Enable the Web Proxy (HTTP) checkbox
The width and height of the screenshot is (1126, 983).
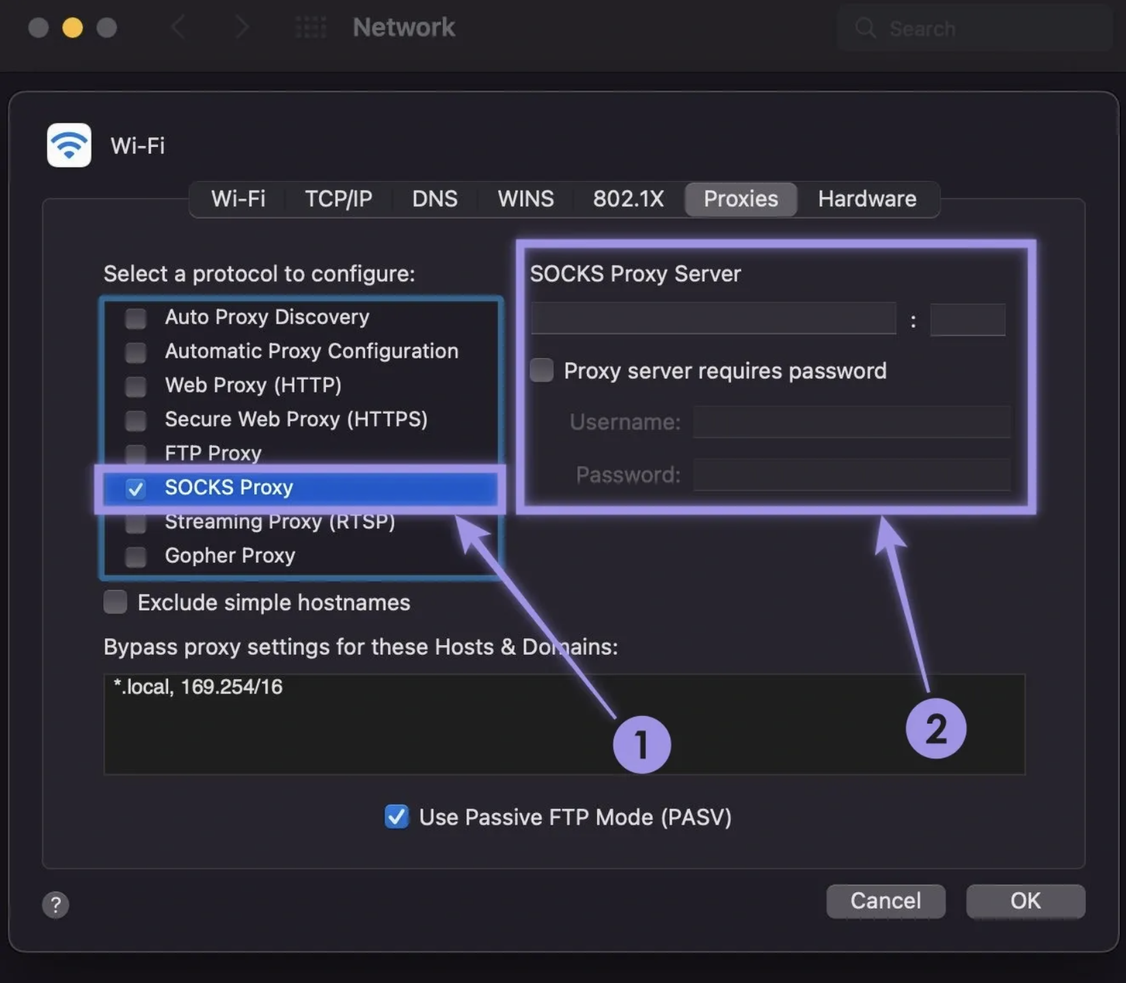(x=136, y=386)
